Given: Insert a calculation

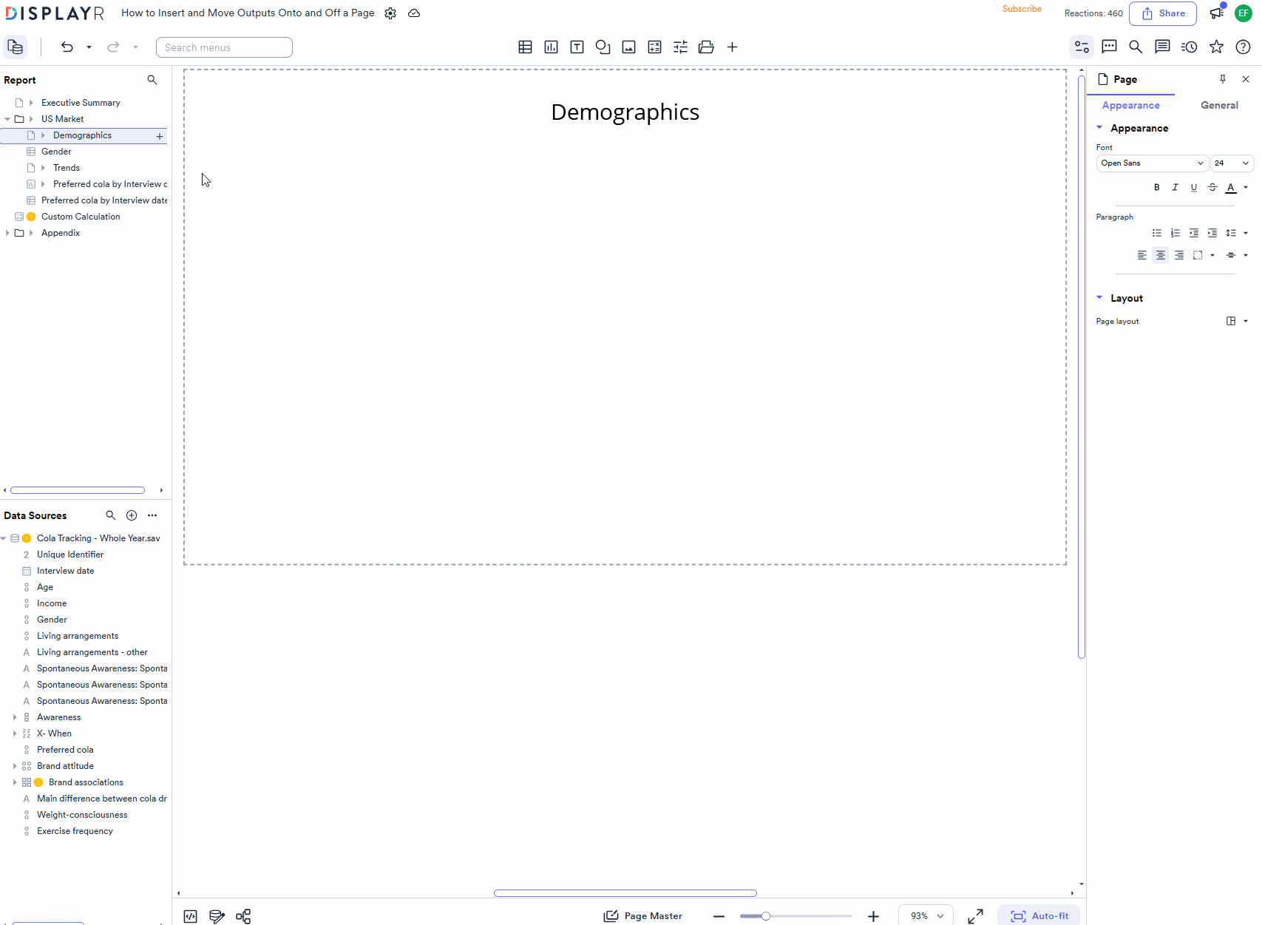Looking at the screenshot, I should click(x=654, y=47).
